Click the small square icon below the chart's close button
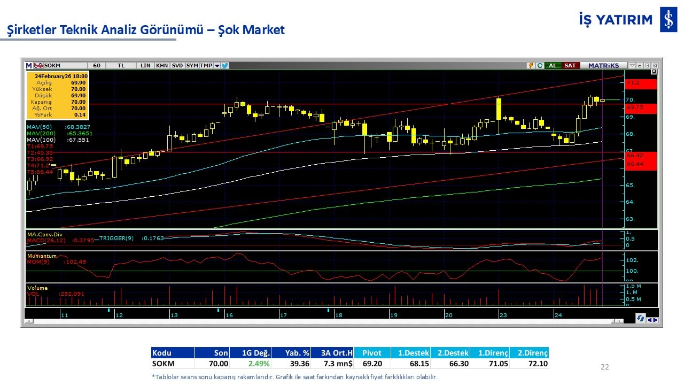The height and width of the screenshot is (385, 684). click(x=654, y=72)
